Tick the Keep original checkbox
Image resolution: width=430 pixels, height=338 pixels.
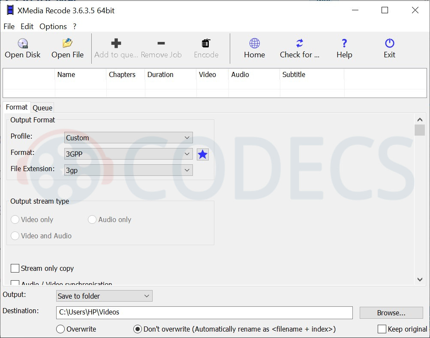pos(382,329)
